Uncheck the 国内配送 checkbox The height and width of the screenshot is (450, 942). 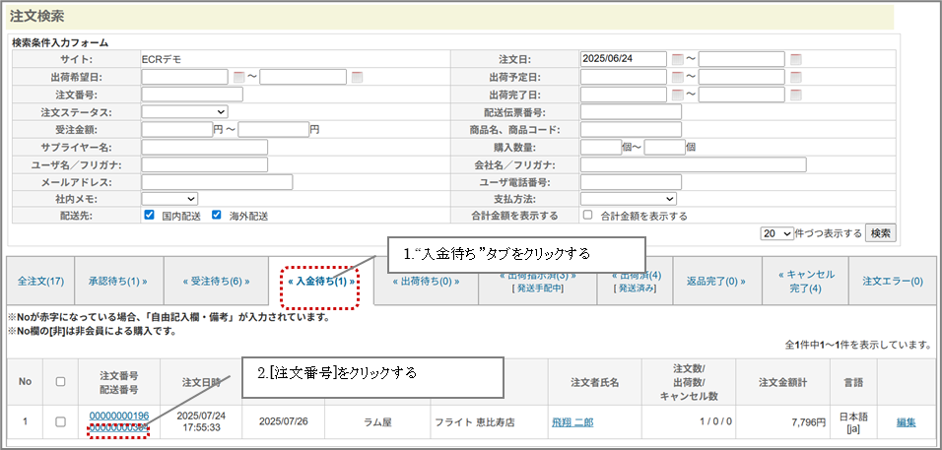point(149,216)
